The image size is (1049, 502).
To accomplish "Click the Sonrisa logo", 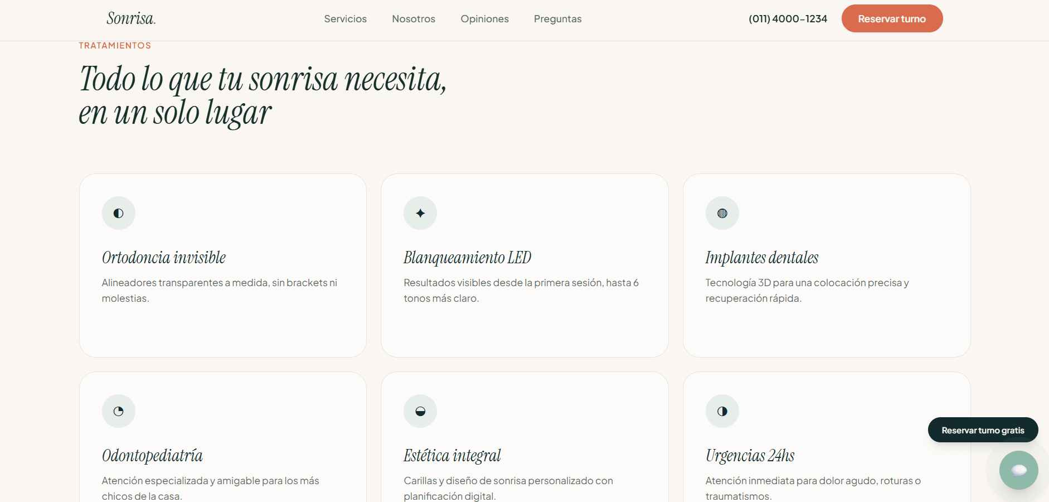I will tap(131, 18).
